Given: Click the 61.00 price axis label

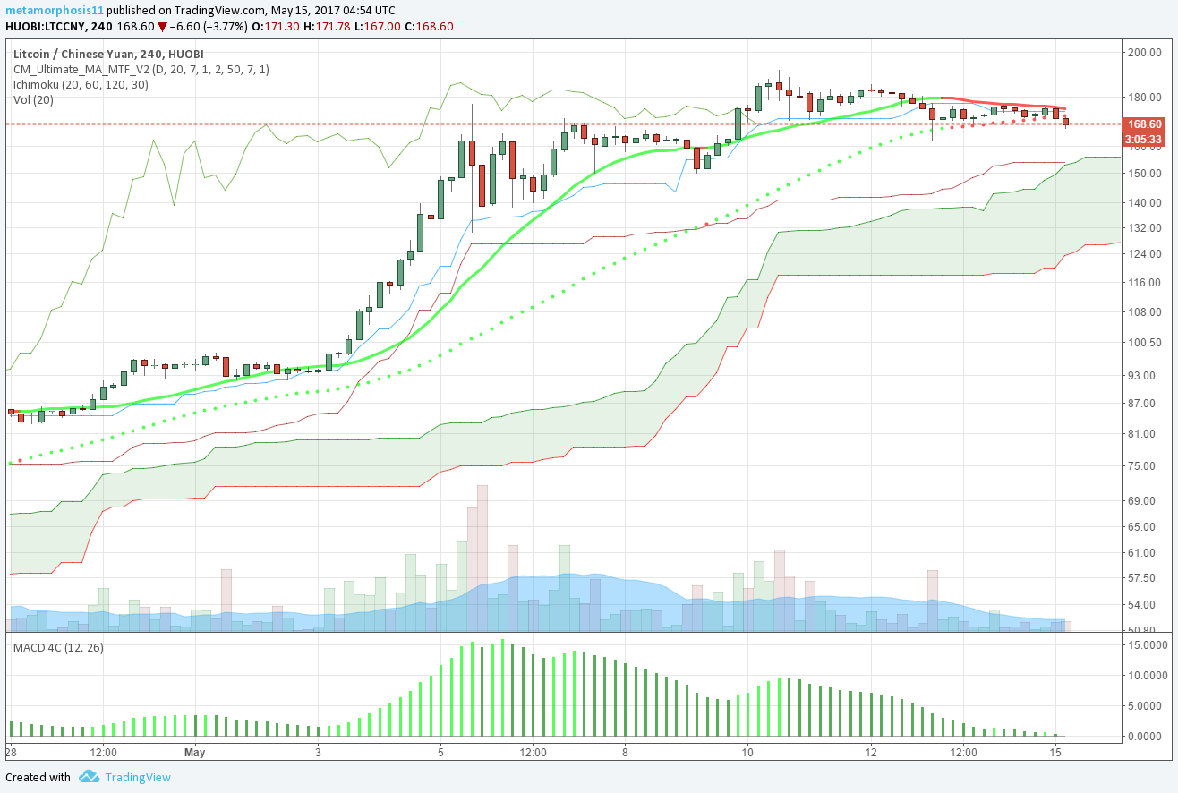Looking at the screenshot, I should [1142, 554].
